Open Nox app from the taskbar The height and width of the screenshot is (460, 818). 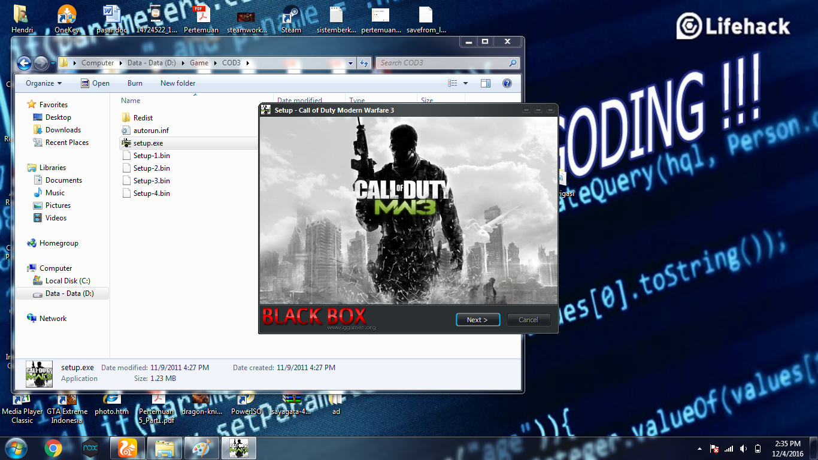pos(90,448)
